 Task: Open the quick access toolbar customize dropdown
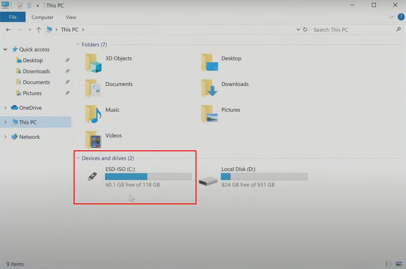point(37,5)
